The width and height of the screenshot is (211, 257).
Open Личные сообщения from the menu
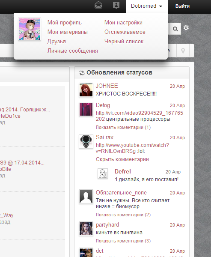tap(73, 51)
